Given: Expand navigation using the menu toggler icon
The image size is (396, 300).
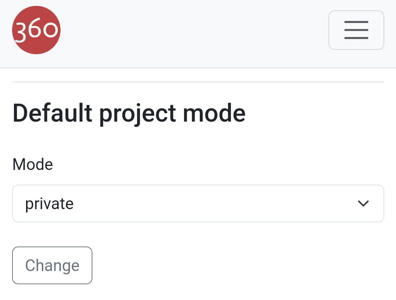Looking at the screenshot, I should 356,30.
